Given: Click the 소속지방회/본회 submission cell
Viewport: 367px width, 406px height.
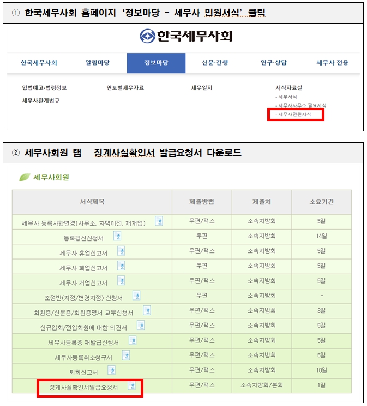Looking at the screenshot, I should 262,385.
